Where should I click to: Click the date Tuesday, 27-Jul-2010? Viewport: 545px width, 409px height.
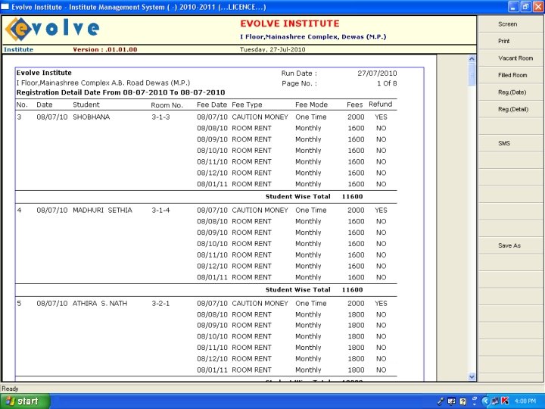(272, 50)
